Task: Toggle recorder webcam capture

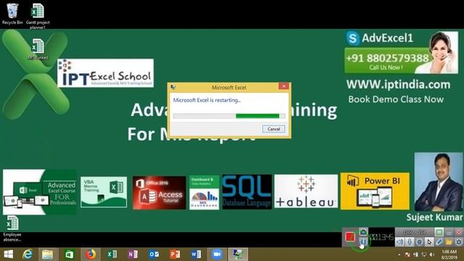Action: (419, 241)
